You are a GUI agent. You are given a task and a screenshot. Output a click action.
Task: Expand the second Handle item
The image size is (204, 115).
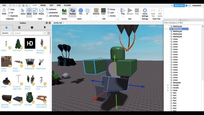click(168, 88)
